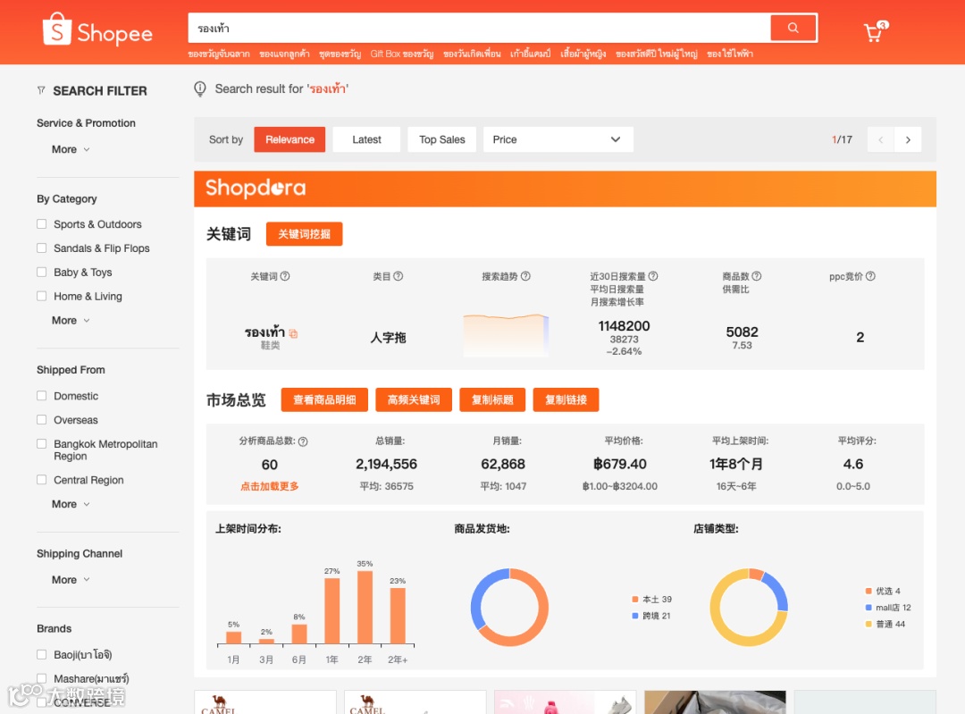The height and width of the screenshot is (714, 965).
Task: Check the Mashare brand checkbox
Action: point(42,678)
